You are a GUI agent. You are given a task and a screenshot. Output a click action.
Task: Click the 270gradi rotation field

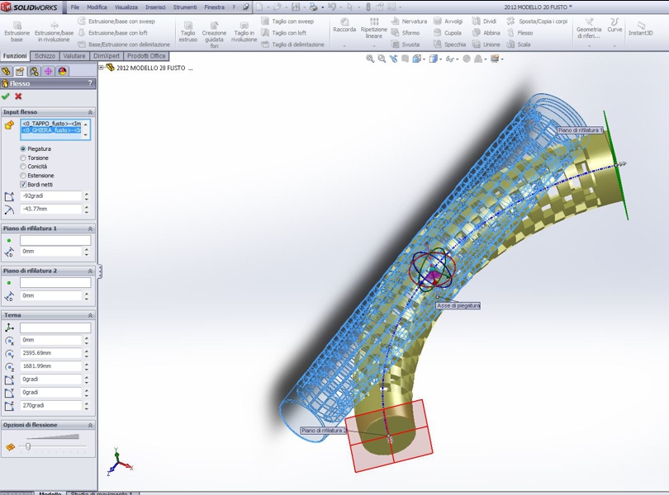(50, 405)
